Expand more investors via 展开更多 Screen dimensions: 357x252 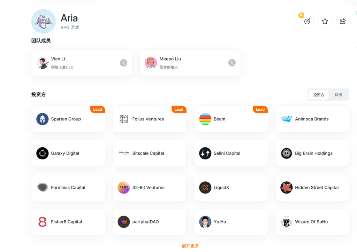click(x=190, y=246)
